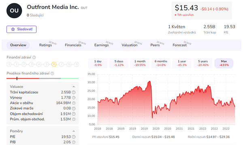Click info icon next to Akcie v oběhu
243x145 pixels.
[74, 103]
